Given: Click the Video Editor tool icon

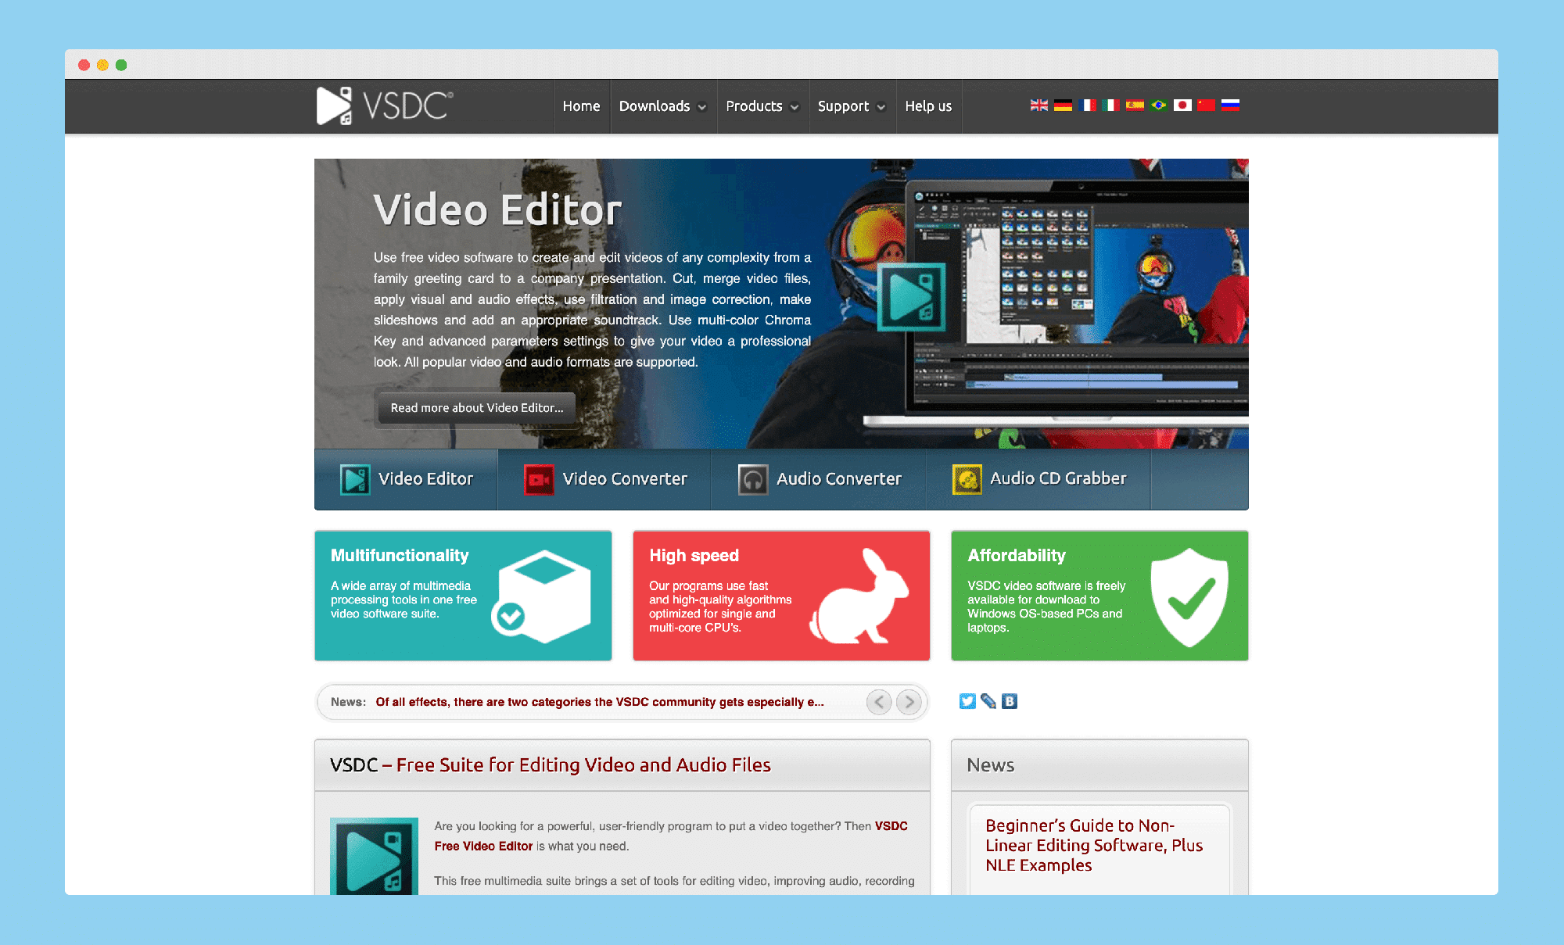Looking at the screenshot, I should point(355,478).
